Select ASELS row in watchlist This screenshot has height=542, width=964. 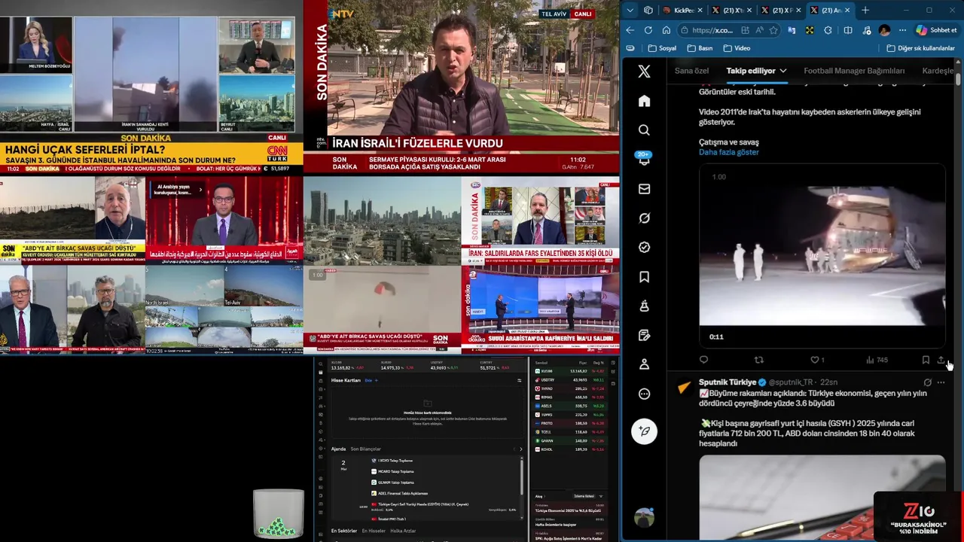570,406
